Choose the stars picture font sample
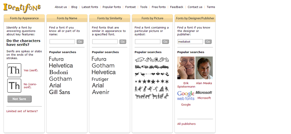The image size is (291, 134). point(152,81)
